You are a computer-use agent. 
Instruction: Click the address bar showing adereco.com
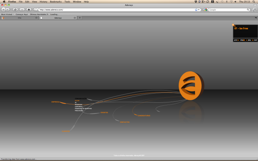[x=116, y=10]
